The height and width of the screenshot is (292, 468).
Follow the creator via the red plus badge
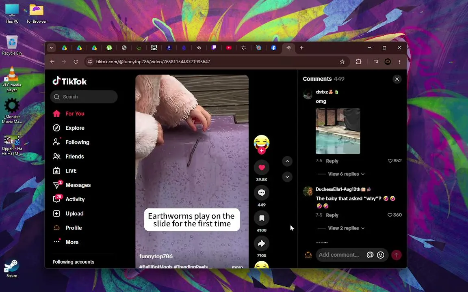pos(262,151)
